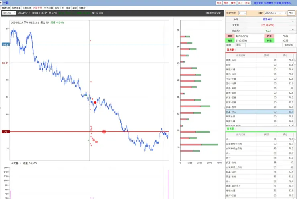Select buyer row with price 82.3
The image size is (297, 199).
click(x=260, y=84)
